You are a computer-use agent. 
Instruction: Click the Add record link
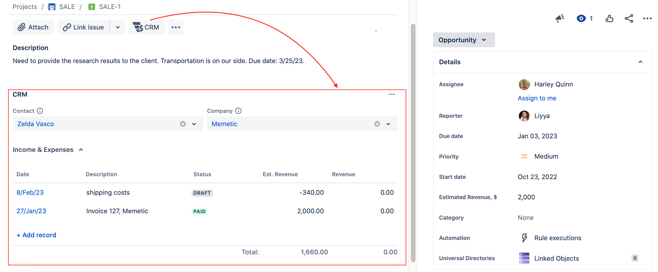point(36,235)
